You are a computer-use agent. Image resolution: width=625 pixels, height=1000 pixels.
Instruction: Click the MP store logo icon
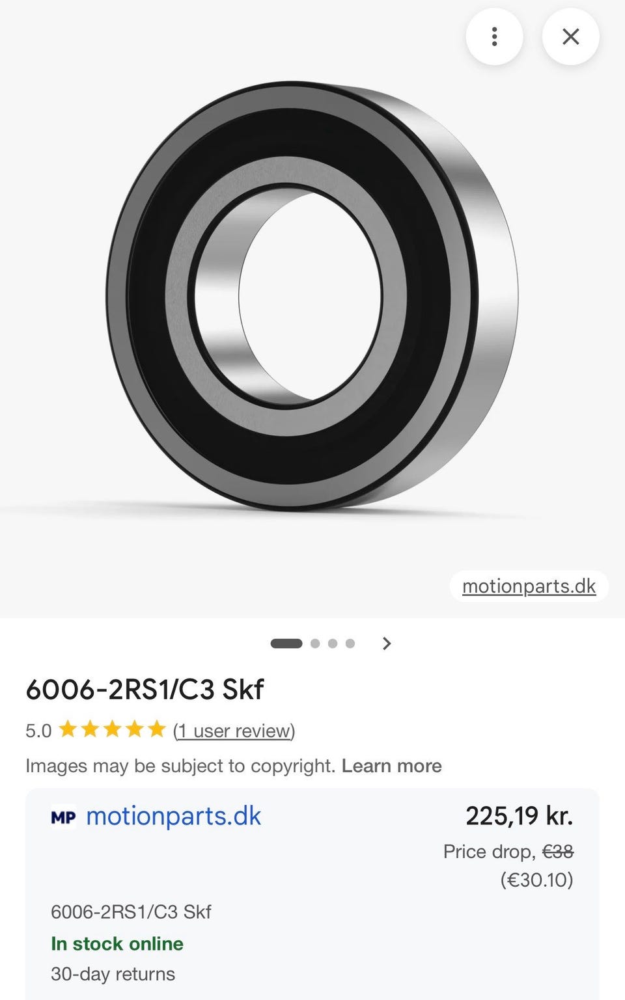point(63,817)
